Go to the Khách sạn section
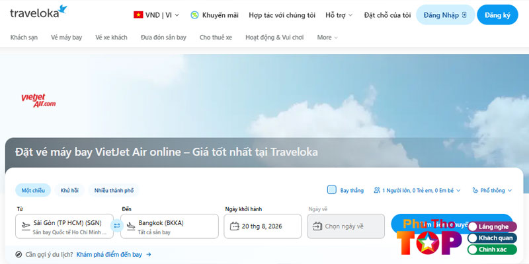529x264 pixels. pyautogui.click(x=24, y=38)
